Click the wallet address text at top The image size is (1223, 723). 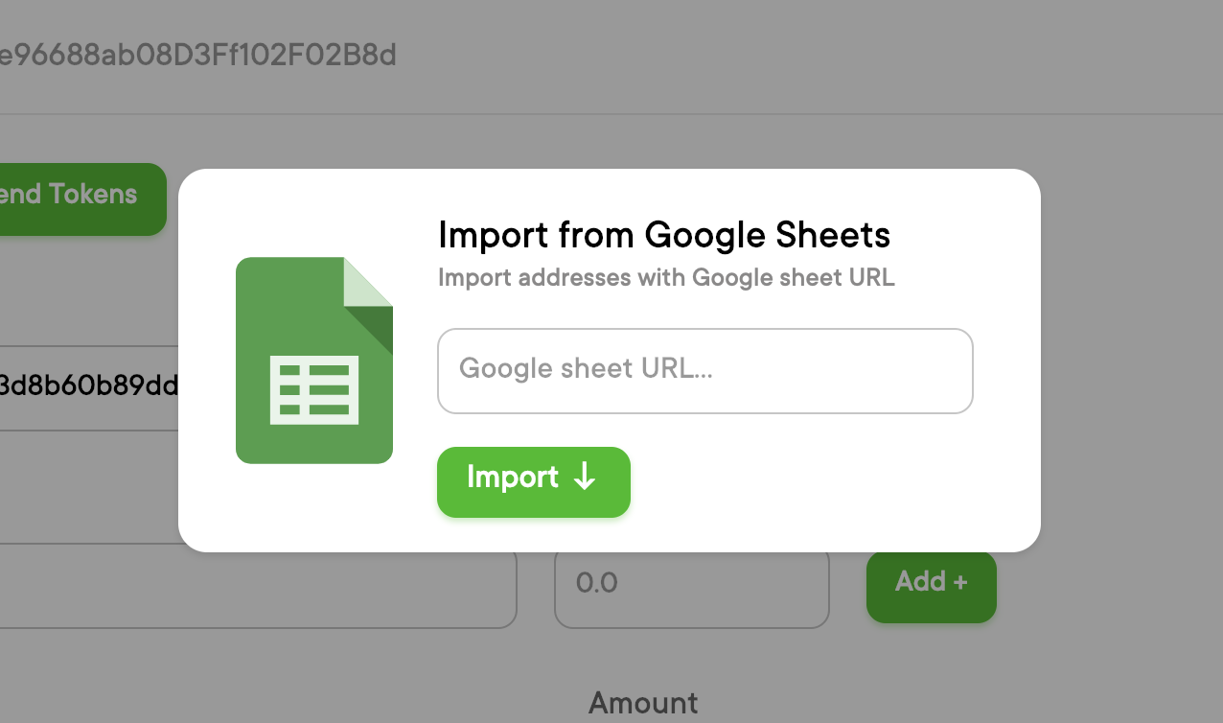[x=197, y=56]
